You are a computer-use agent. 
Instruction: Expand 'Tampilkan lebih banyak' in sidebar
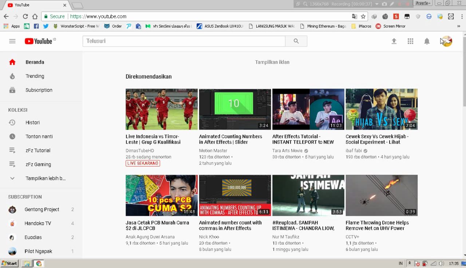pos(45,178)
